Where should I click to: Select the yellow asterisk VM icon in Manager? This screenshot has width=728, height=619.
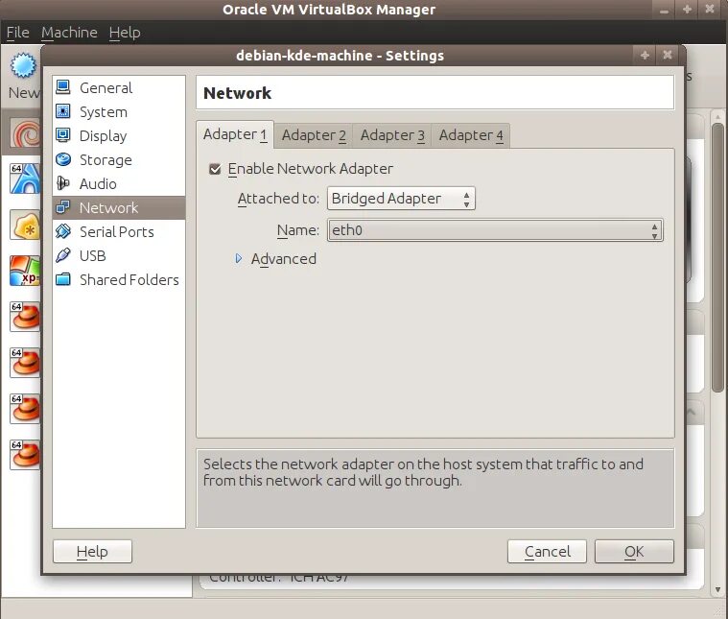(25, 225)
